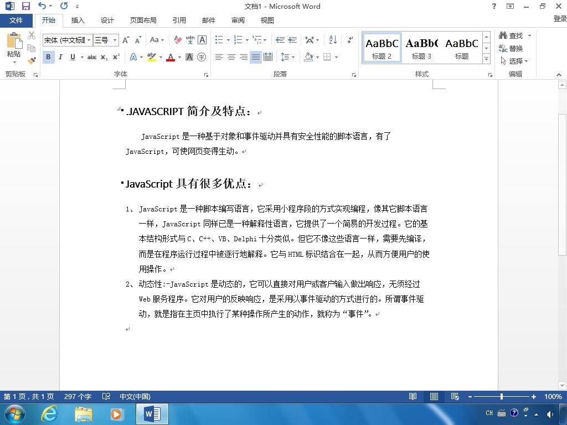Toggle Strikethrough formatting

tap(92, 57)
